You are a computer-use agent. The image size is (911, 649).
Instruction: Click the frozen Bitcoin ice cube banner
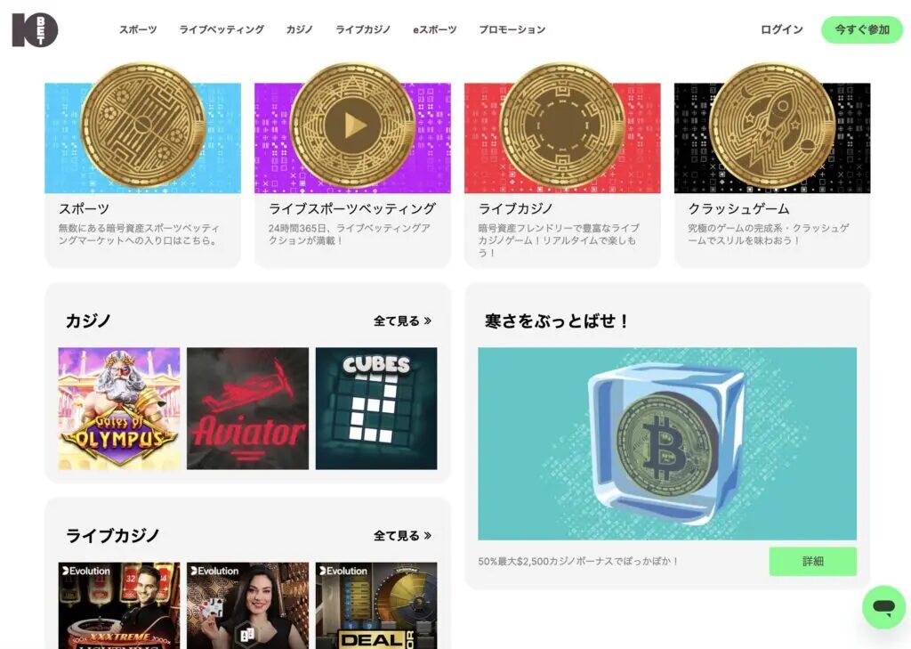[667, 443]
